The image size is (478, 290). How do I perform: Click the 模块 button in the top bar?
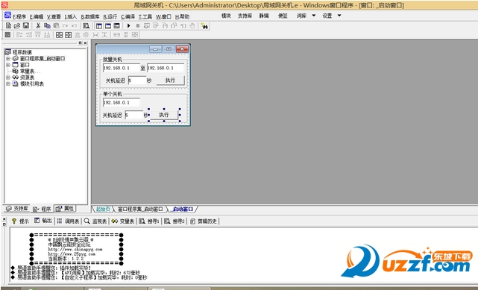pyautogui.click(x=226, y=16)
